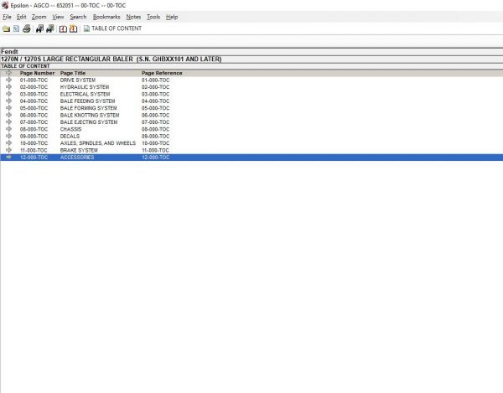Click the open book folder toolbar icon
The image size is (503, 393).
pos(6,28)
